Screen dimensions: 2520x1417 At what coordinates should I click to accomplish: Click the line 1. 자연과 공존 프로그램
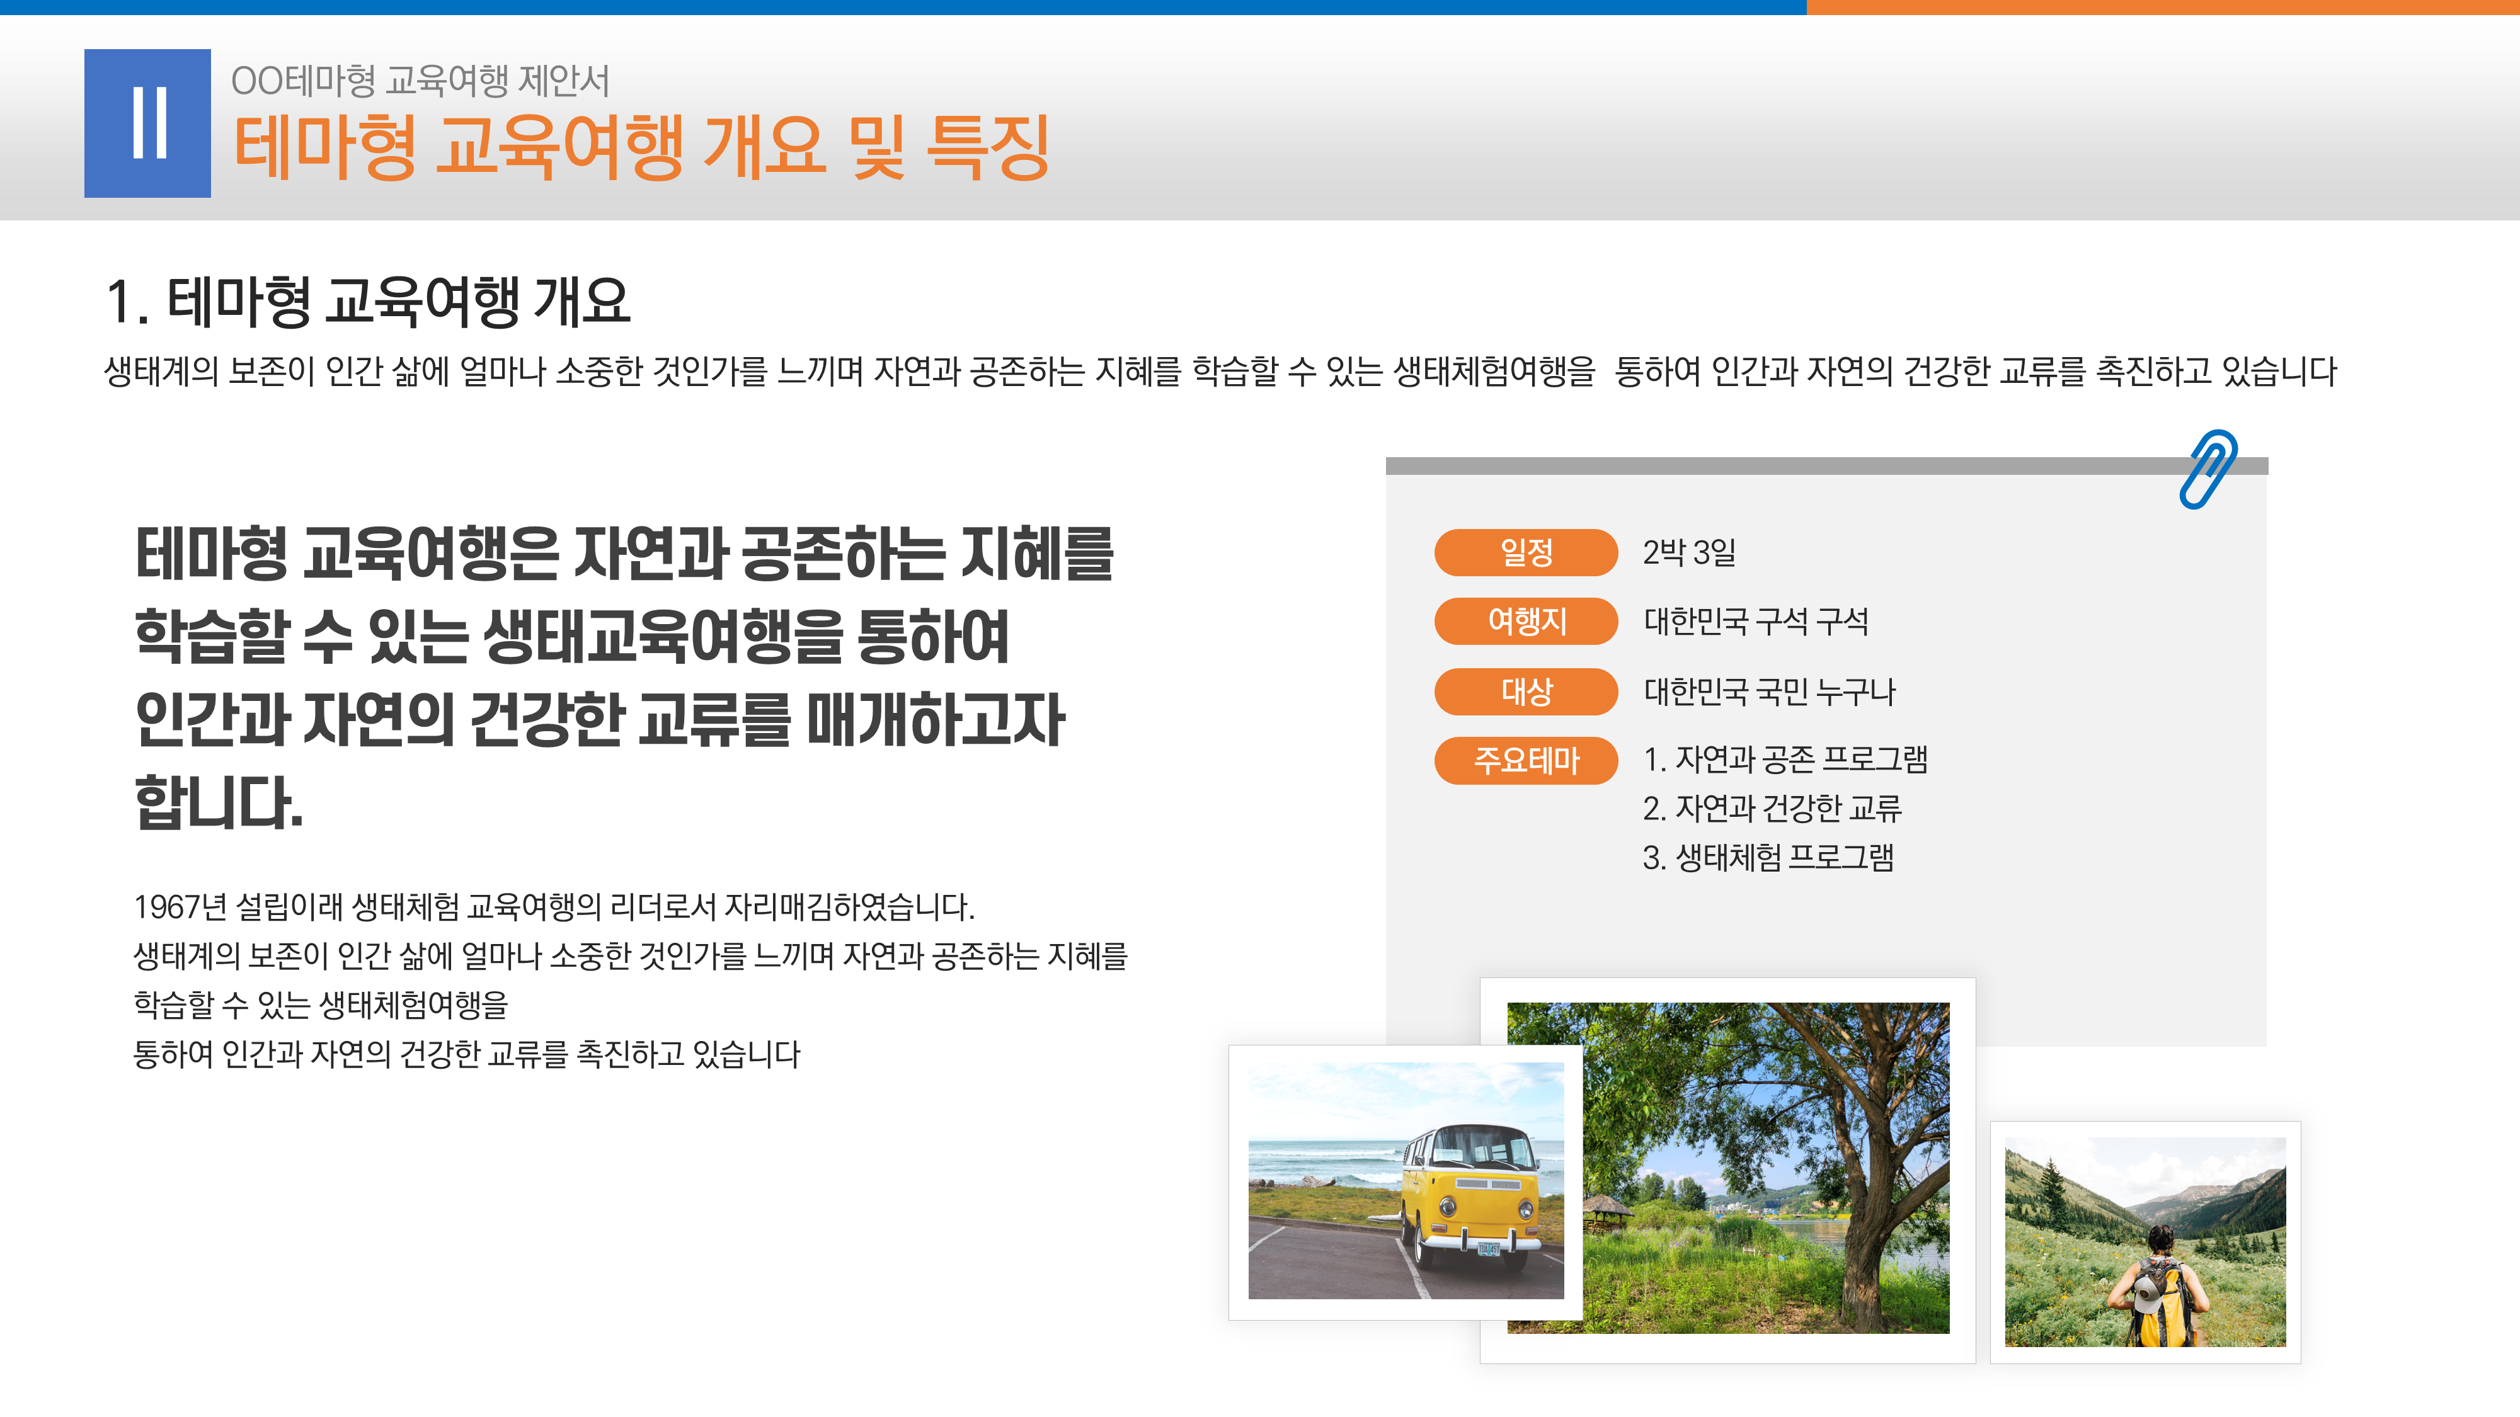(1785, 759)
